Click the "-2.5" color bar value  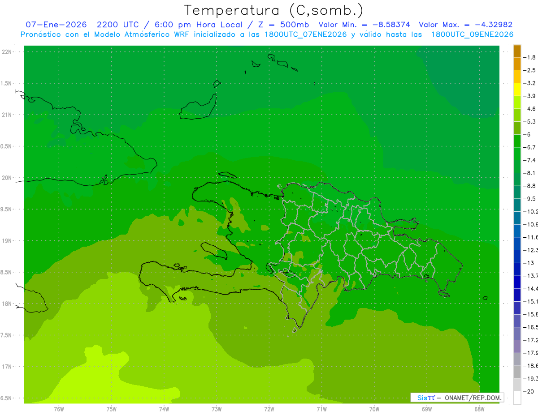pos(530,70)
